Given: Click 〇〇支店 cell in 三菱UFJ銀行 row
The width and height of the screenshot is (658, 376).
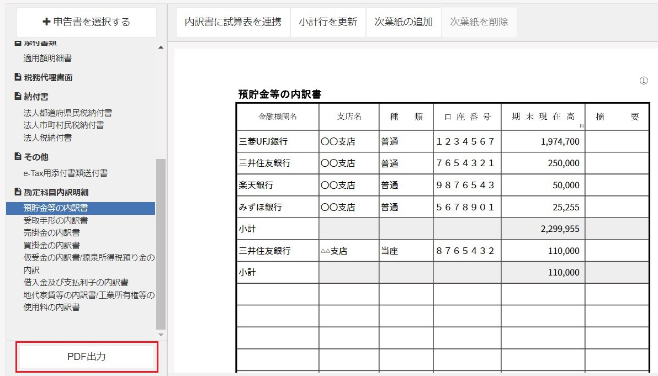Looking at the screenshot, I should (349, 141).
